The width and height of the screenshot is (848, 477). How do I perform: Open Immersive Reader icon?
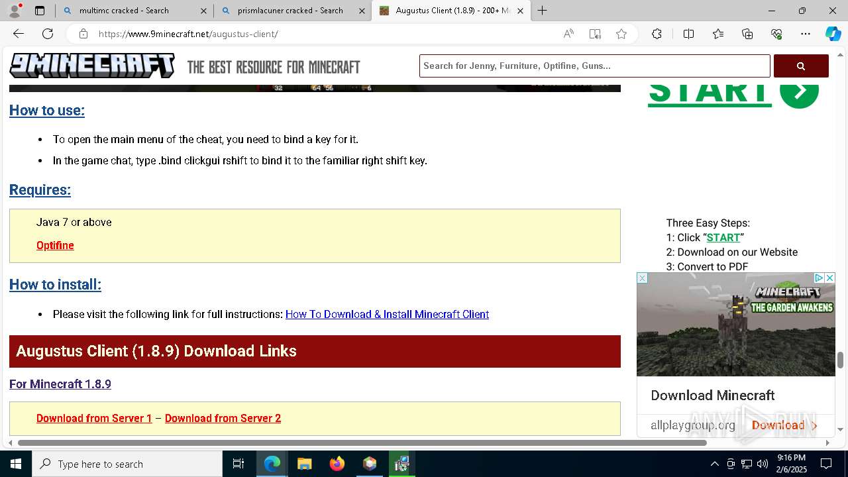pos(595,34)
